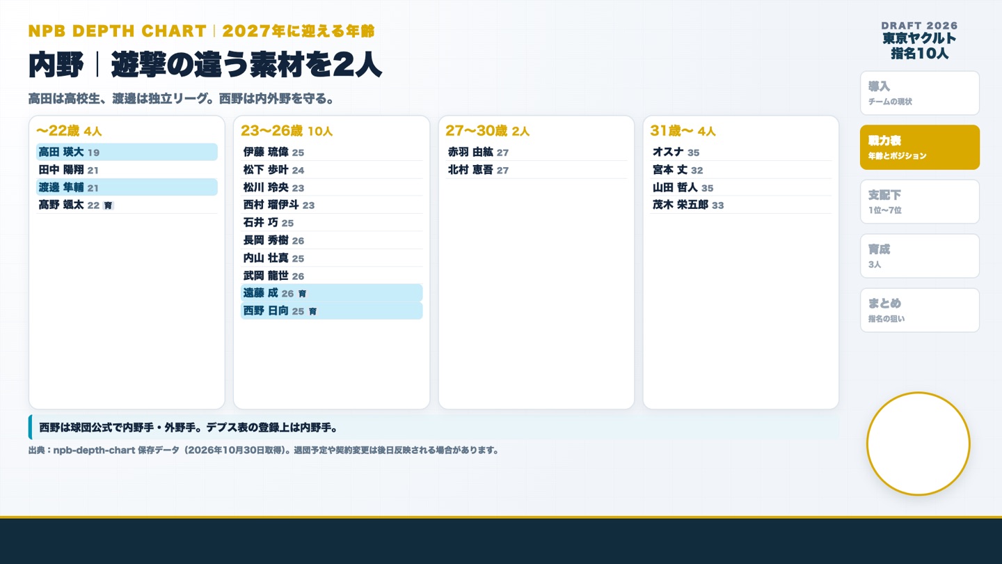Screen dimensions: 1002x564
Task: Click the empty circular frame at bottom right
Action: coord(918,444)
